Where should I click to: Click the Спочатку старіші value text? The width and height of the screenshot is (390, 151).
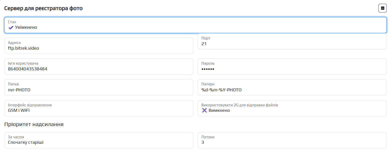point(26,142)
